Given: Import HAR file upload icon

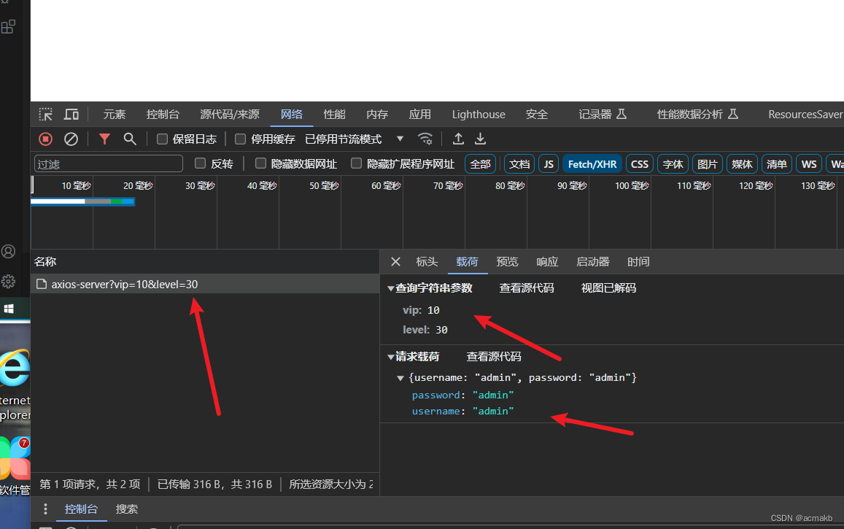Looking at the screenshot, I should [x=458, y=139].
